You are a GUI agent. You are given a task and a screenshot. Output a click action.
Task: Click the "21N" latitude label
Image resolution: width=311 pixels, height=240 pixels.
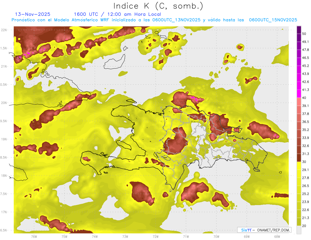coord(4,66)
